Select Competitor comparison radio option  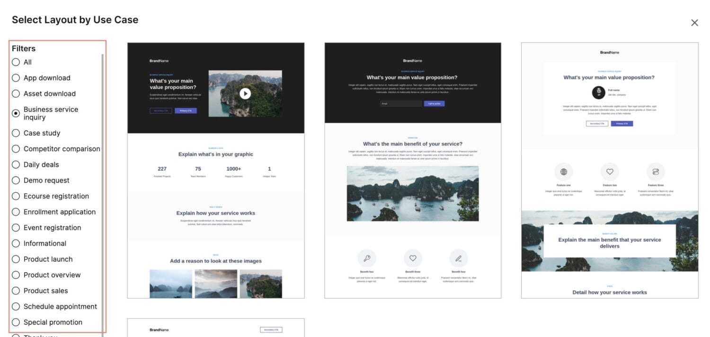click(16, 149)
